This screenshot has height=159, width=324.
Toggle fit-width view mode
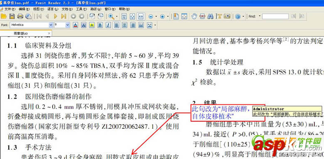tap(141, 17)
